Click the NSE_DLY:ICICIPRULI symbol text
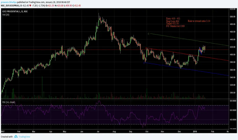Viewport: 238px width, 140px height. (x=10, y=6)
